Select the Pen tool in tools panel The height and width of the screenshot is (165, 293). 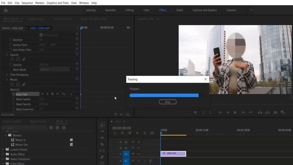(x=102, y=157)
